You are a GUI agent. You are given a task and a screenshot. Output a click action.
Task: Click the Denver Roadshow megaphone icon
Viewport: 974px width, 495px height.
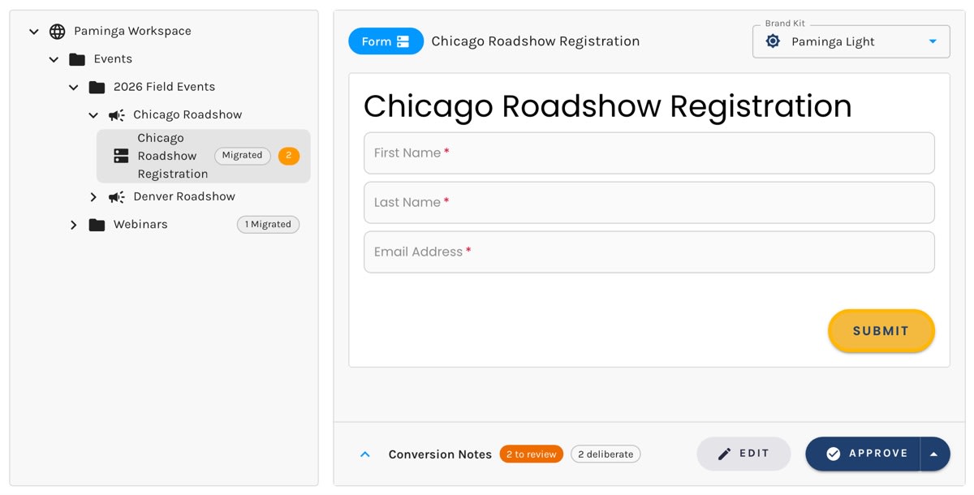click(x=117, y=197)
